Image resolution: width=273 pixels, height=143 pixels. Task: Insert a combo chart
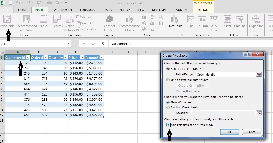tap(162, 23)
